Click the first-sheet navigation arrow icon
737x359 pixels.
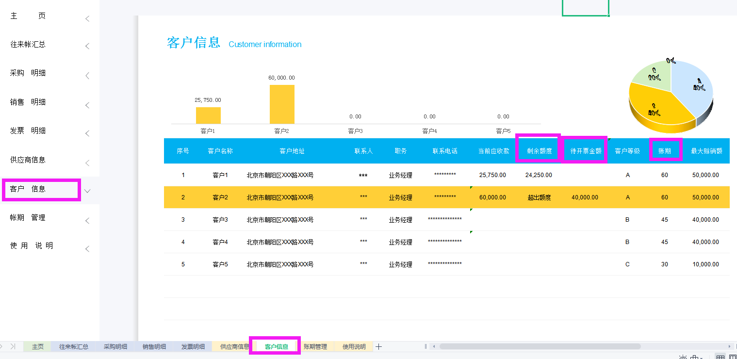[x=2, y=346]
